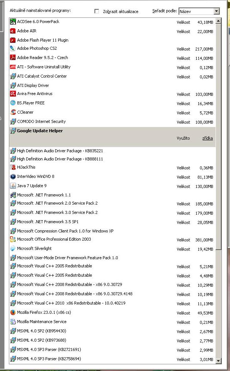
Task: Click the ATI Catalyst Control Center icon
Action: click(13, 76)
